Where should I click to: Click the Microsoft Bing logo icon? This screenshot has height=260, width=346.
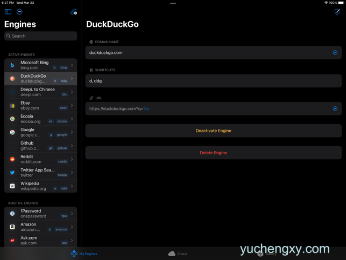pos(12,65)
